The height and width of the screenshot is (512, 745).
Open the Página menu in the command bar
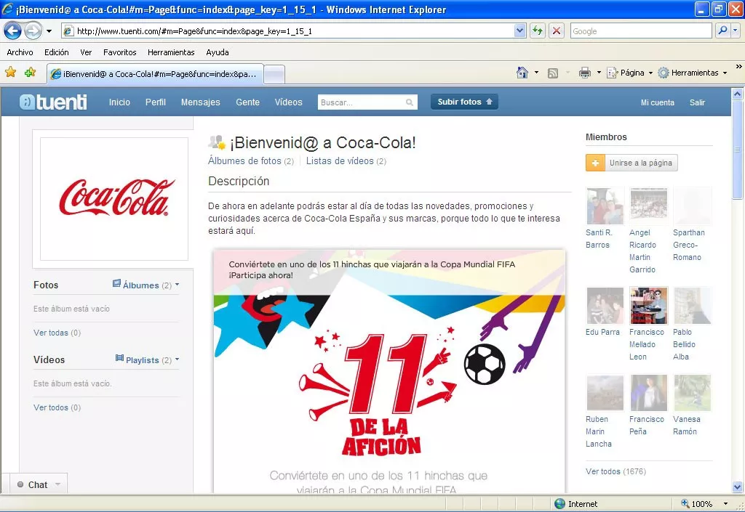[629, 73]
